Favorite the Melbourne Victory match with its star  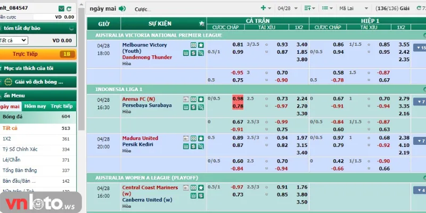[201, 45]
